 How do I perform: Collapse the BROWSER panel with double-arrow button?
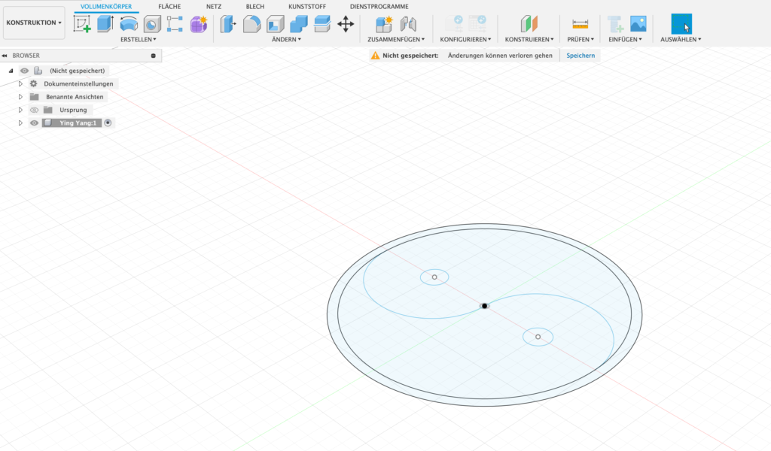[x=5, y=56]
